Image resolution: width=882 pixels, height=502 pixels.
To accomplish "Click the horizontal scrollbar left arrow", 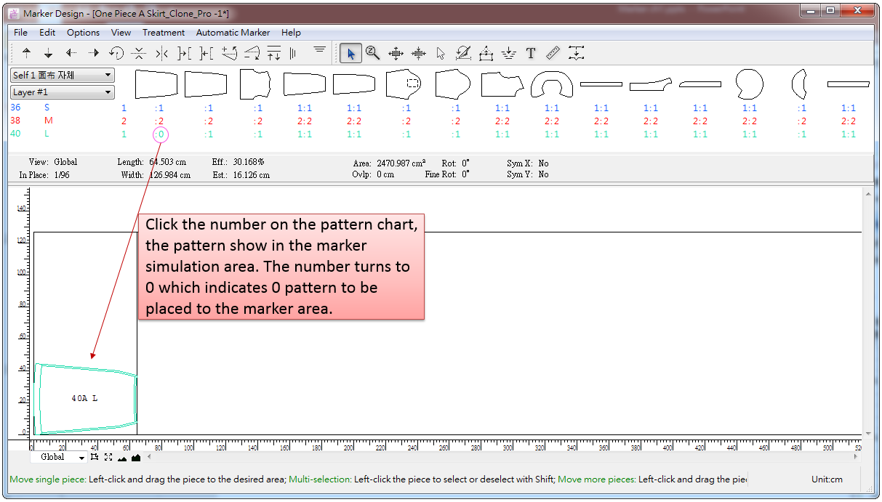I will click(149, 457).
